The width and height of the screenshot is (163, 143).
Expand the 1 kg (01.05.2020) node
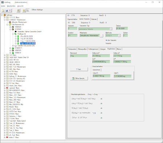[16, 39]
